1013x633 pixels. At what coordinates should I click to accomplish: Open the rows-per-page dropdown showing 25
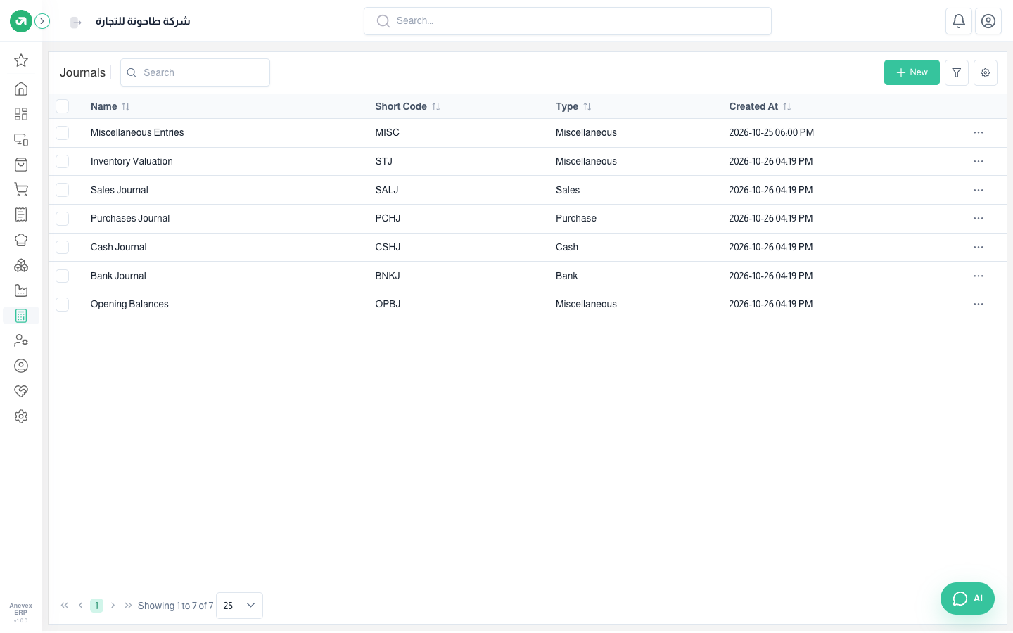(x=239, y=606)
